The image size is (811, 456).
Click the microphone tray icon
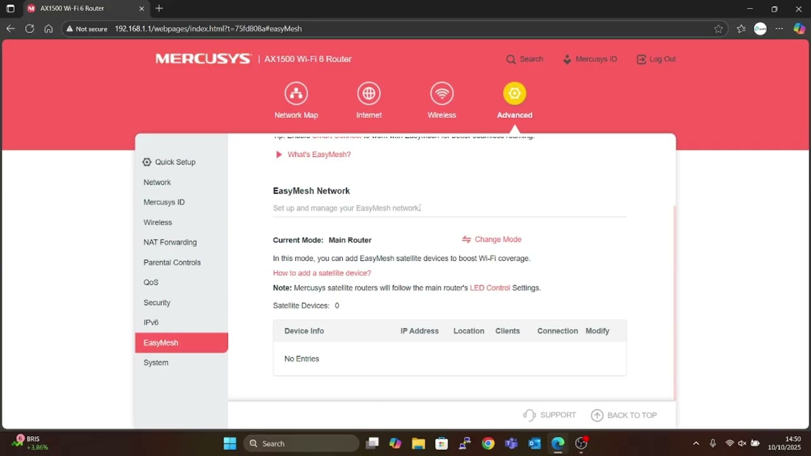713,443
